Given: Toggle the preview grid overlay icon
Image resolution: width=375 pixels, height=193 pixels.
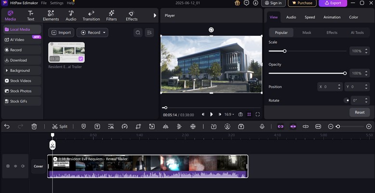Looking at the screenshot, I should coord(249,114).
